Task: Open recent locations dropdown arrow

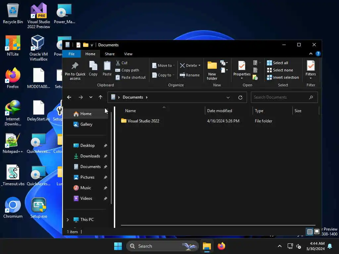Action: coord(91,98)
